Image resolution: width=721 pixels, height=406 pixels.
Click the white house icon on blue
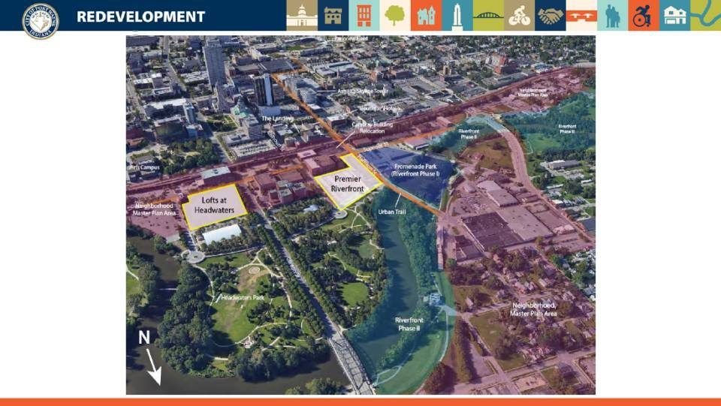(674, 16)
